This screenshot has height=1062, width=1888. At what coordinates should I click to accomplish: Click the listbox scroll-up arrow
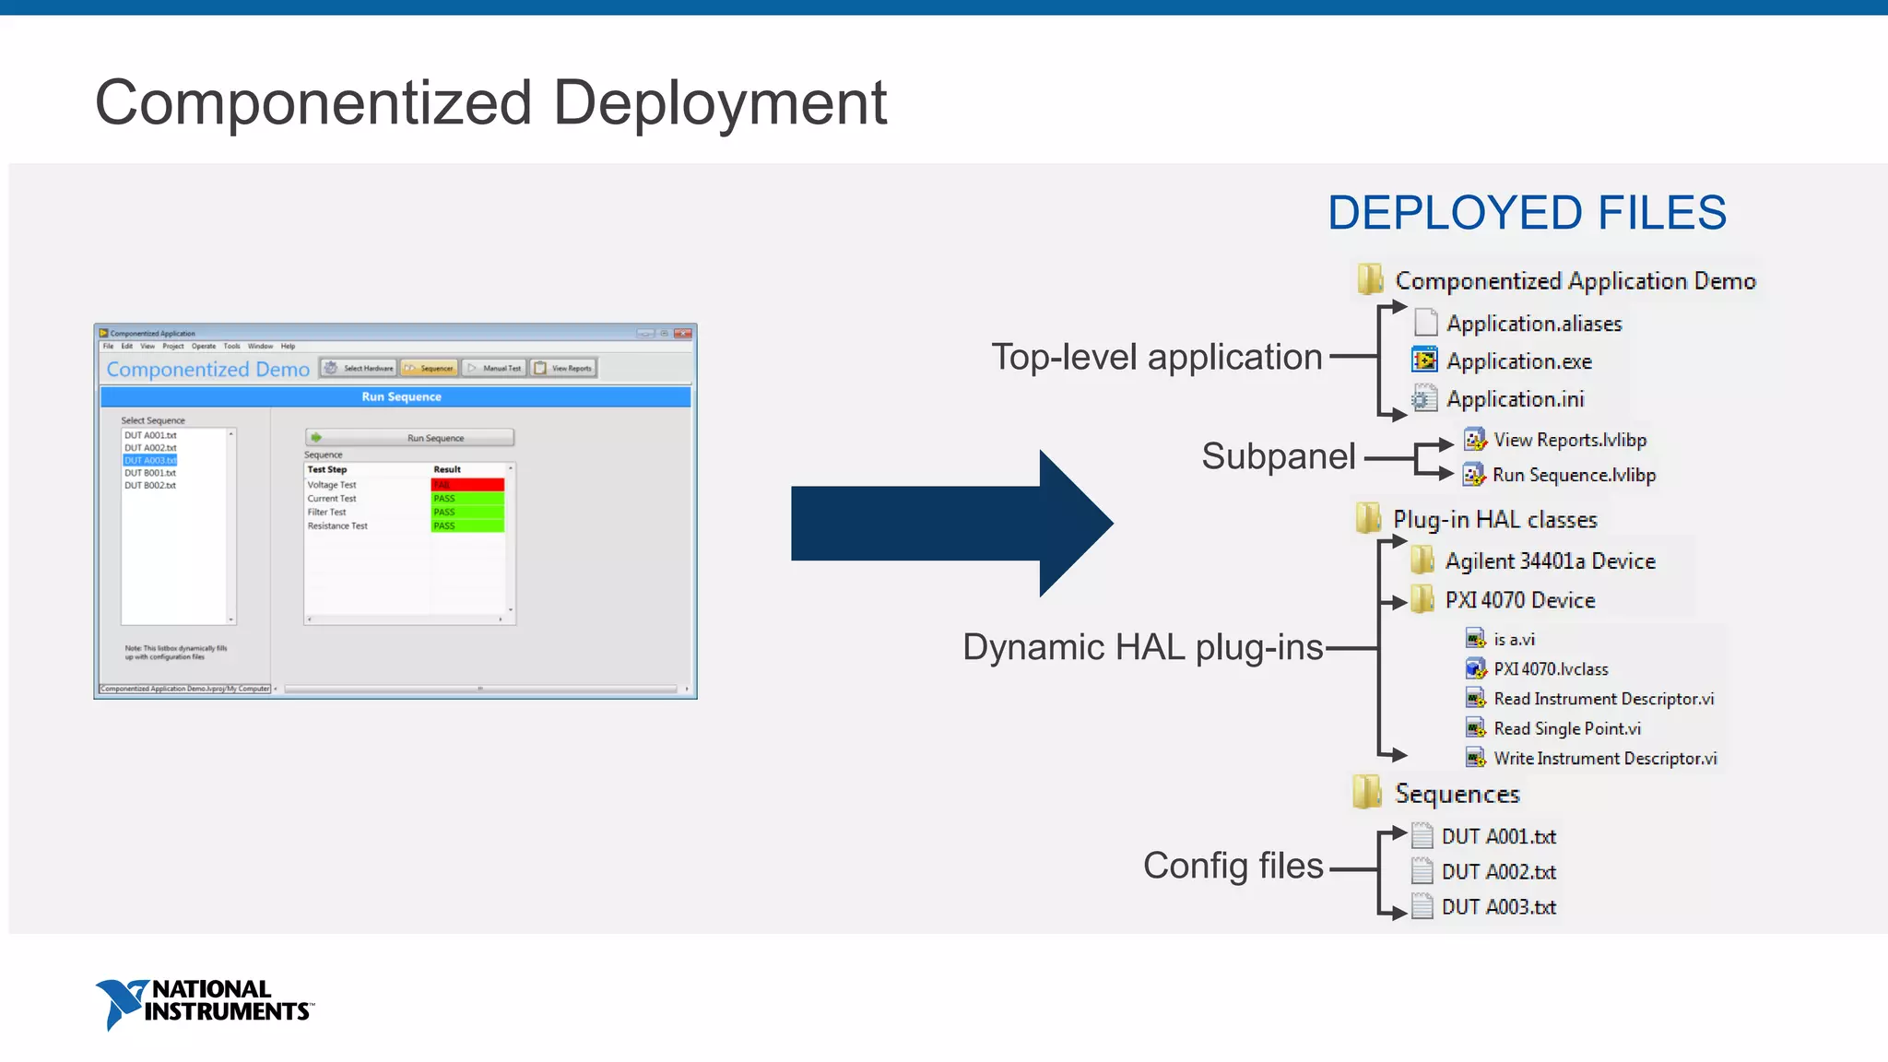(231, 433)
